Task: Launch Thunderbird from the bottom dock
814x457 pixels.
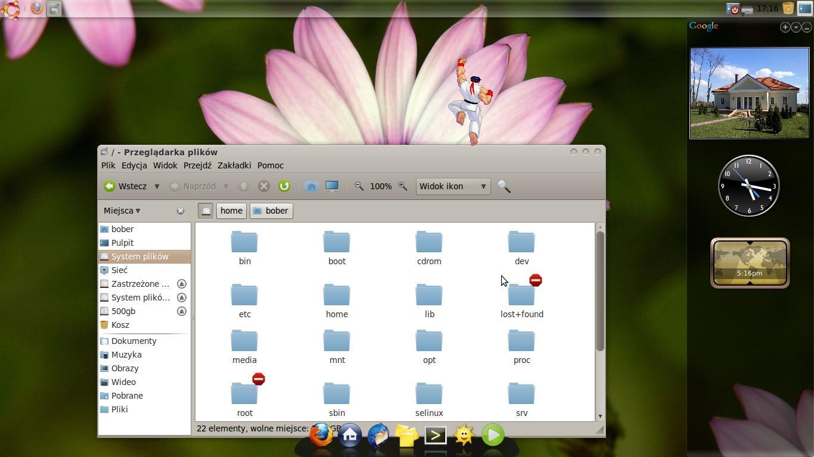Action: (x=378, y=436)
